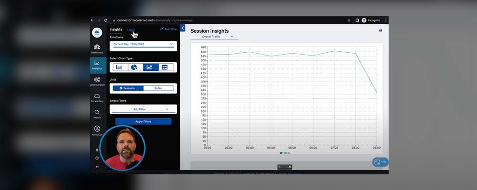Click the Zscaler cloud logo
477x190 pixels.
pos(97,32)
